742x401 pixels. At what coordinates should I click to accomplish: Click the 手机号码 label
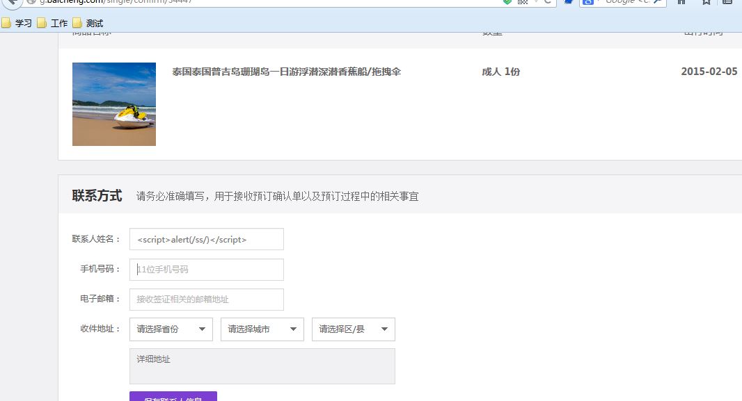[x=100, y=269]
